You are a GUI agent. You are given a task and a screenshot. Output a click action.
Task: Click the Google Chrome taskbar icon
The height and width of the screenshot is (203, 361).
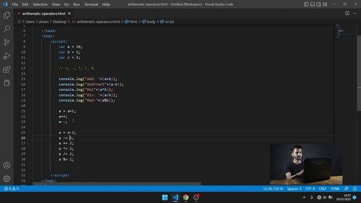[x=186, y=197]
